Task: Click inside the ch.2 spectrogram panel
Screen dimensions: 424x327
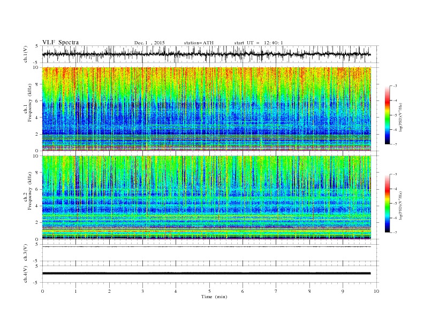Action: coord(207,198)
